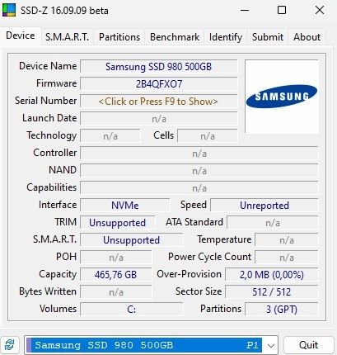Click the S.M.A.R.T. status Unsupported field

pos(131,240)
